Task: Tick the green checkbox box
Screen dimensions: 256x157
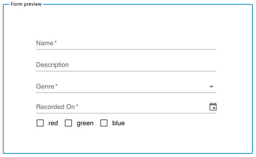Action: pos(69,123)
